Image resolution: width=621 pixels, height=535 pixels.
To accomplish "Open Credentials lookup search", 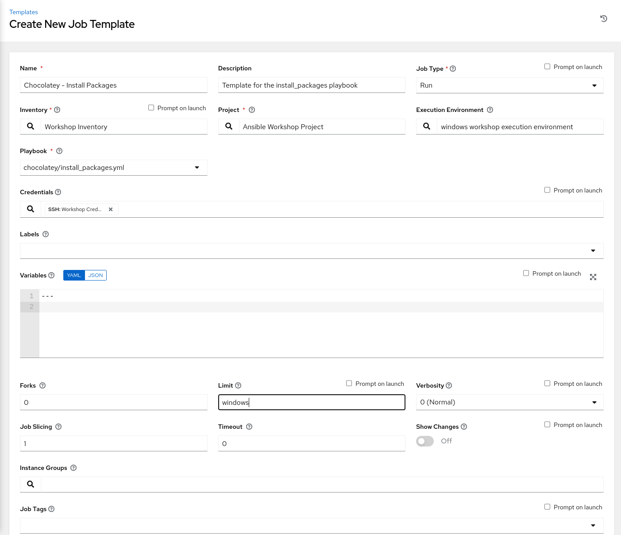I will tap(31, 209).
